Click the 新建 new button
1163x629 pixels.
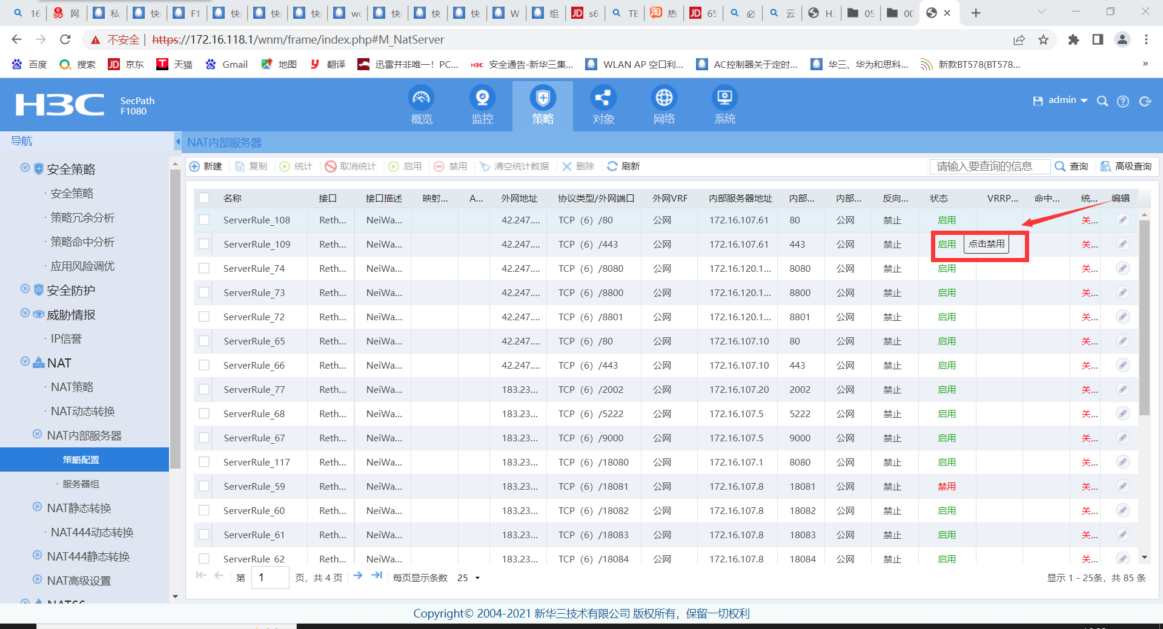click(206, 166)
